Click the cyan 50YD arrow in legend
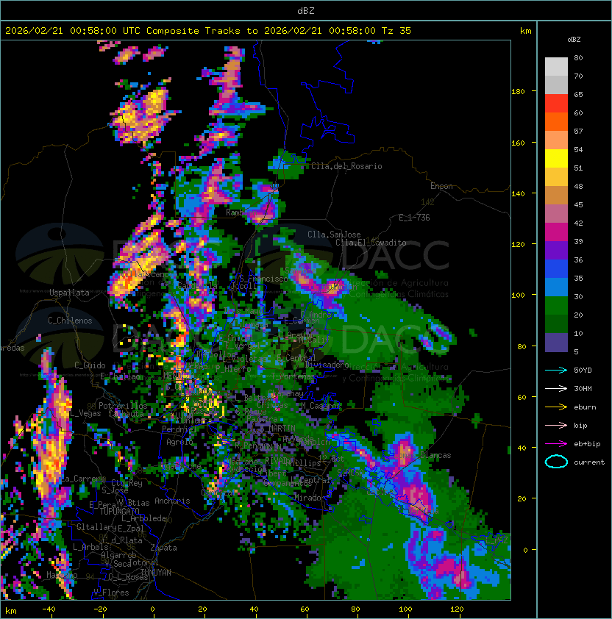This screenshot has height=619, width=612. (556, 371)
